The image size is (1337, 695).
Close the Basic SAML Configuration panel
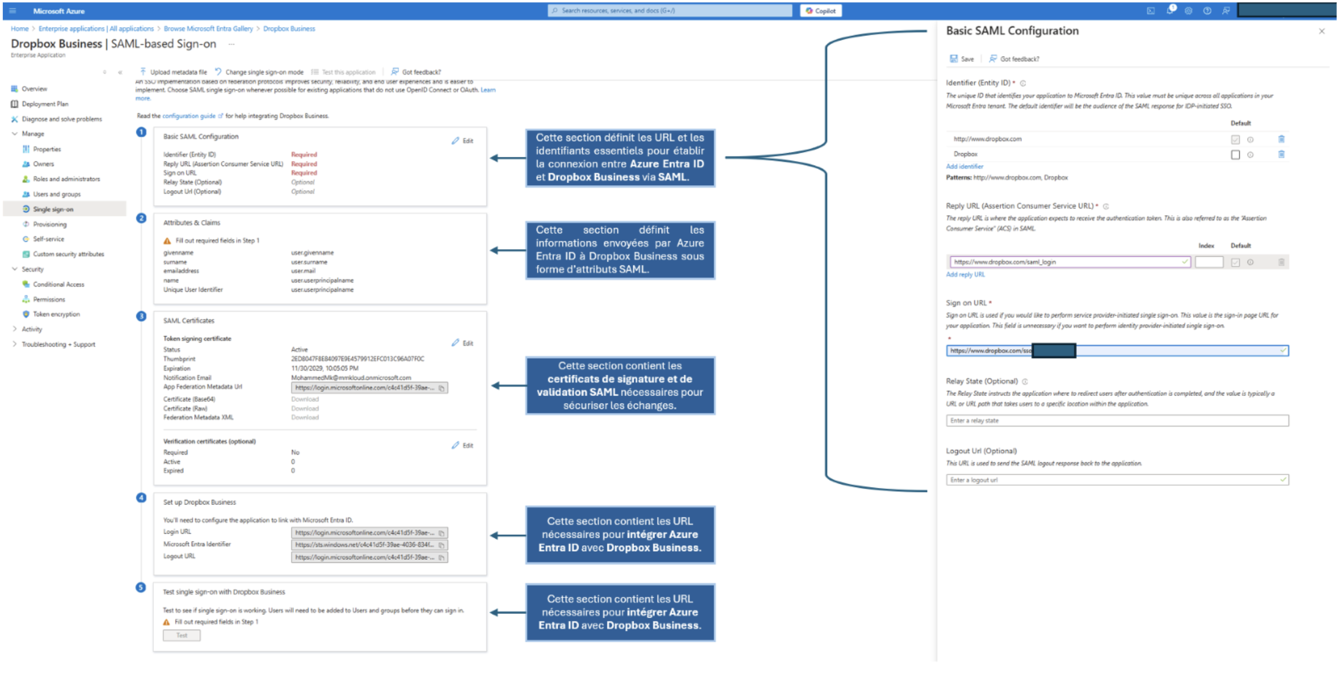click(x=1322, y=32)
